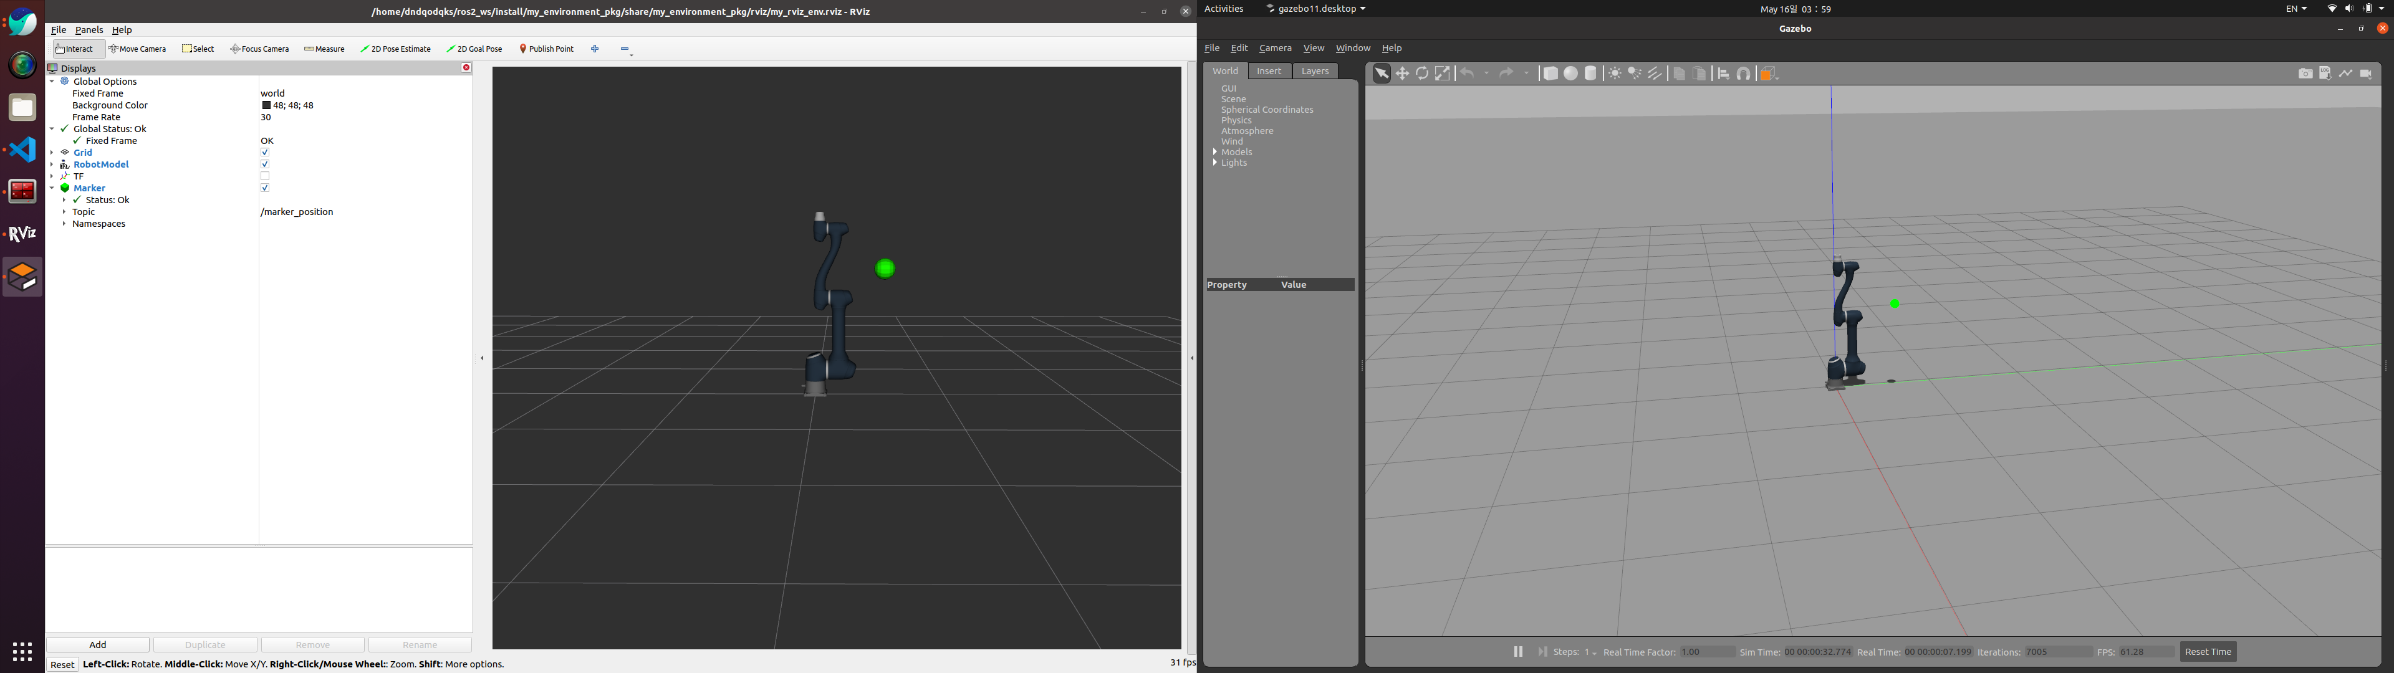Uncheck the RobotModel display checkbox
Viewport: 2394px width, 673px height.
(265, 165)
